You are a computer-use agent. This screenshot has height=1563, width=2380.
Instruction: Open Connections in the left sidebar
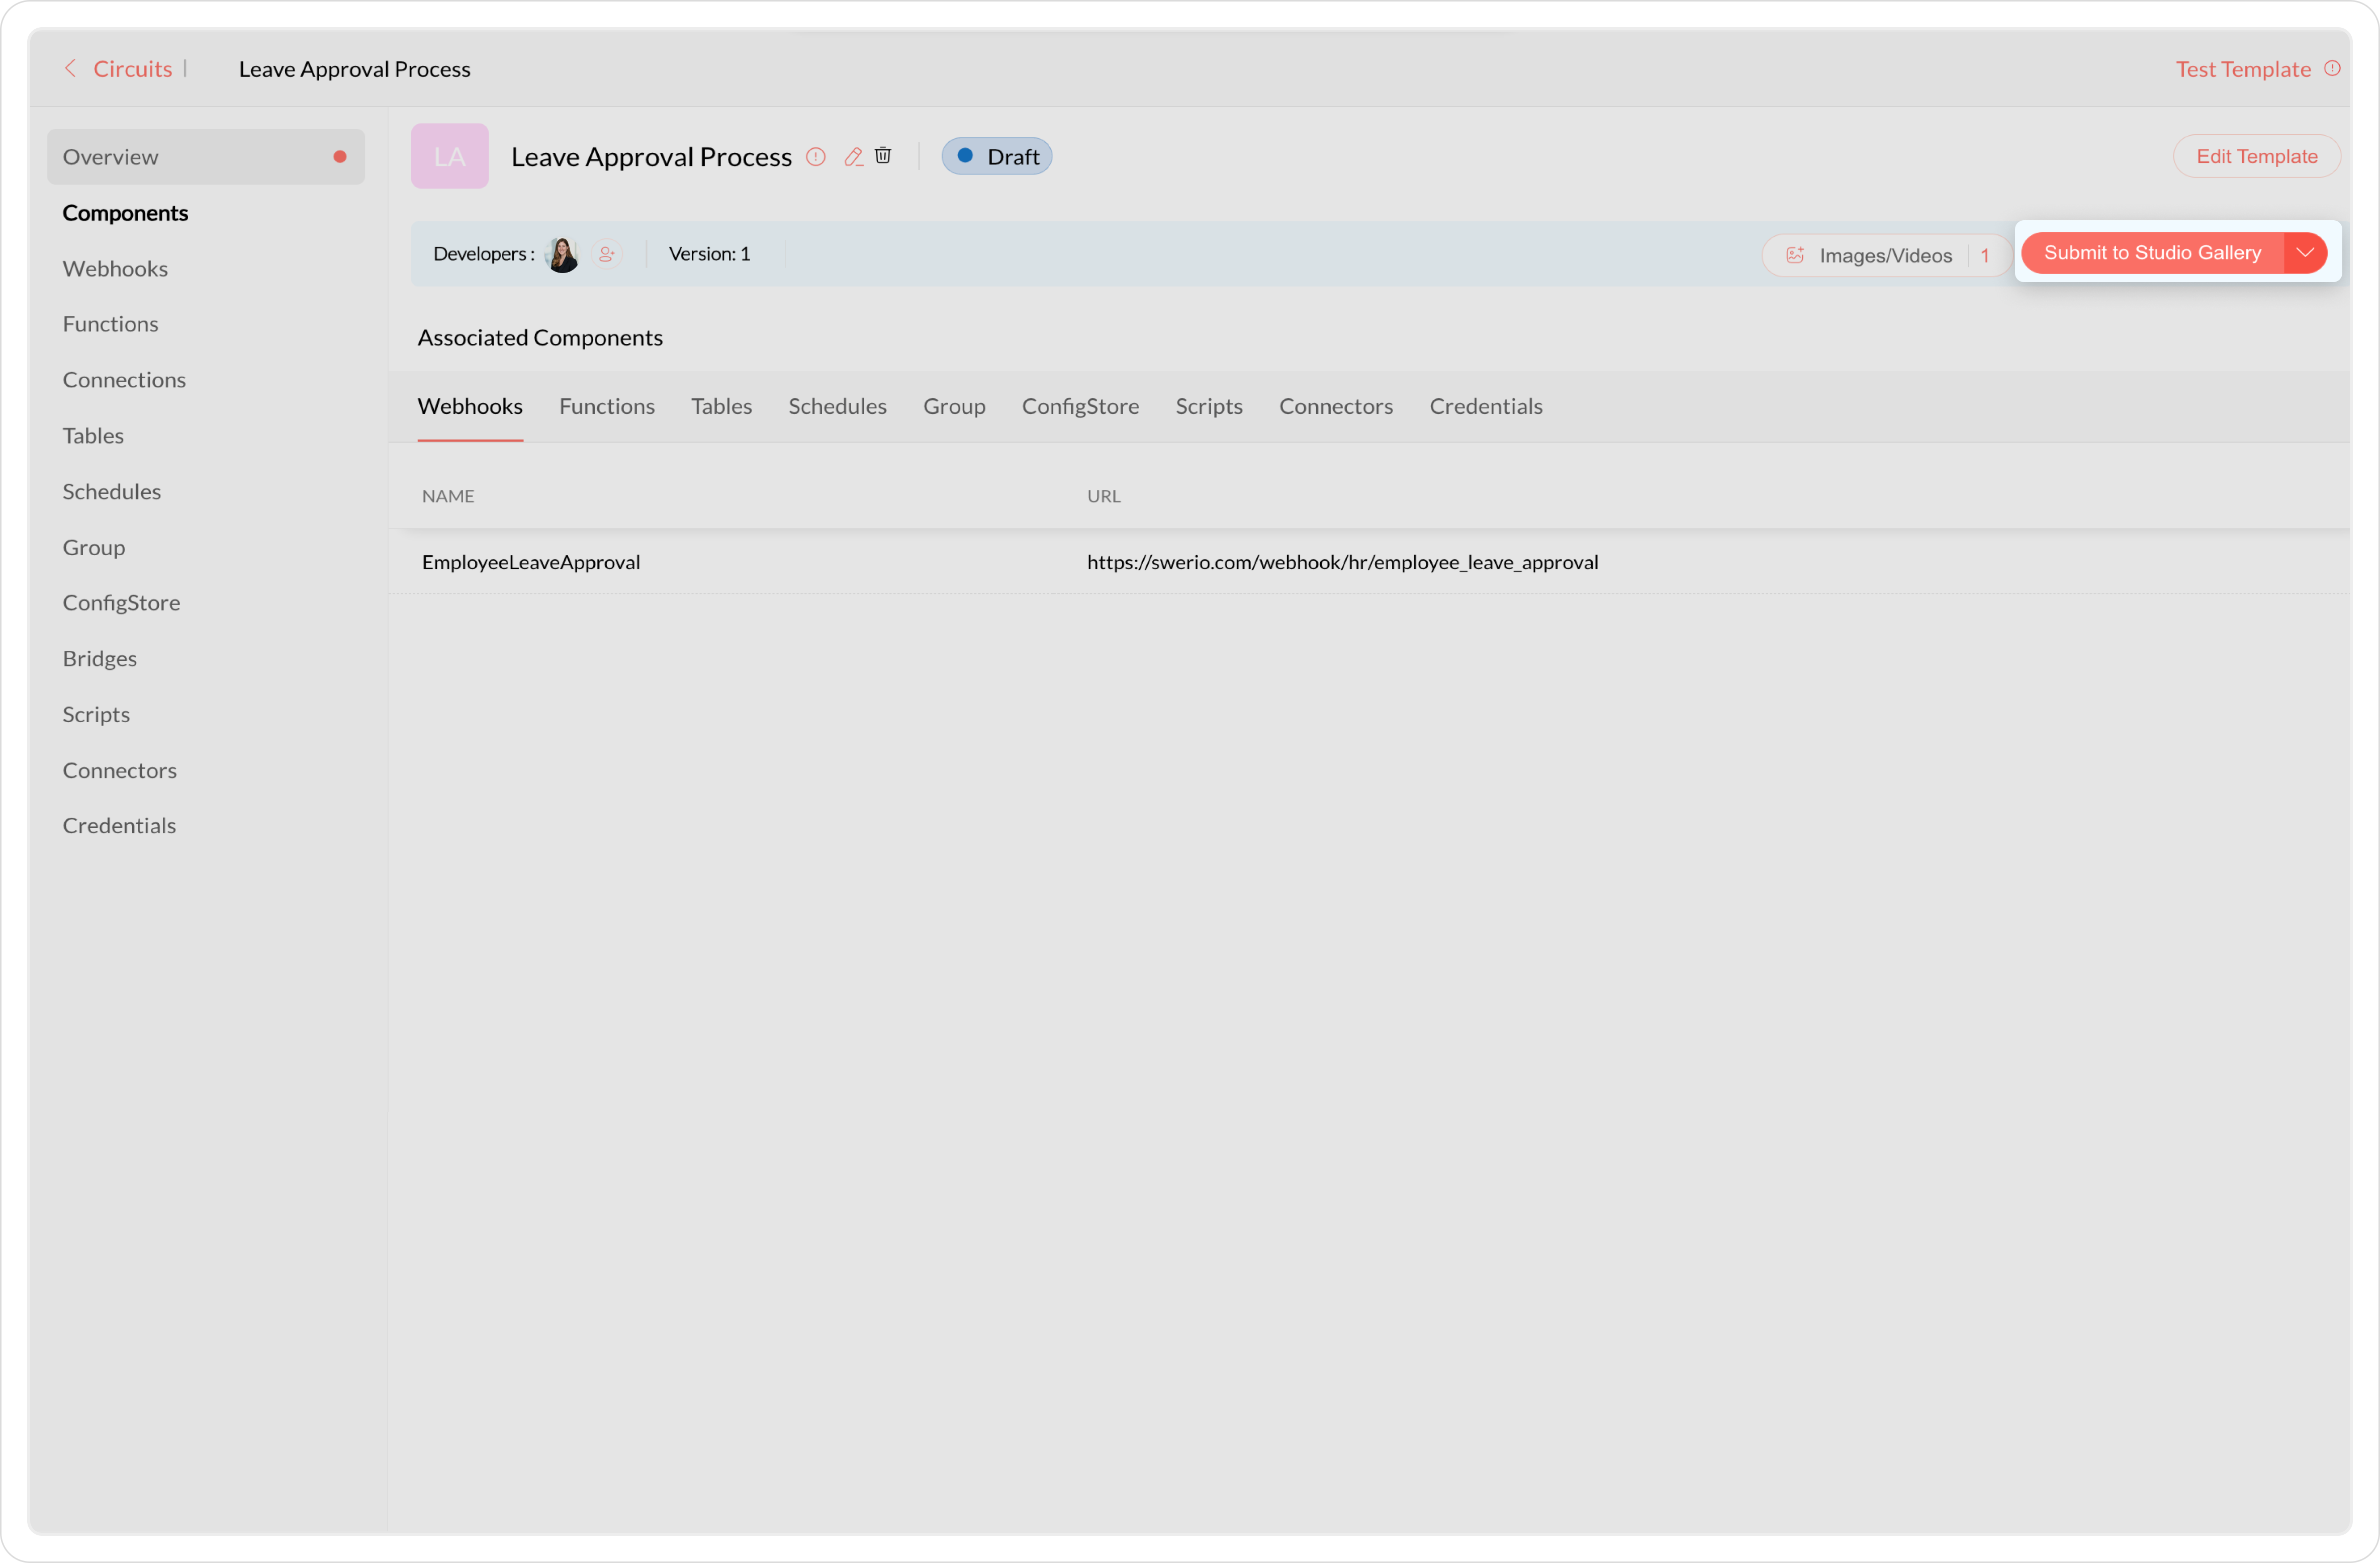pyautogui.click(x=124, y=380)
